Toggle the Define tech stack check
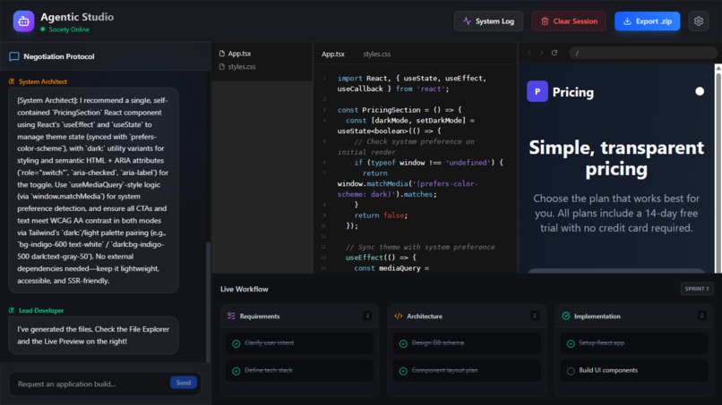 pos(236,371)
